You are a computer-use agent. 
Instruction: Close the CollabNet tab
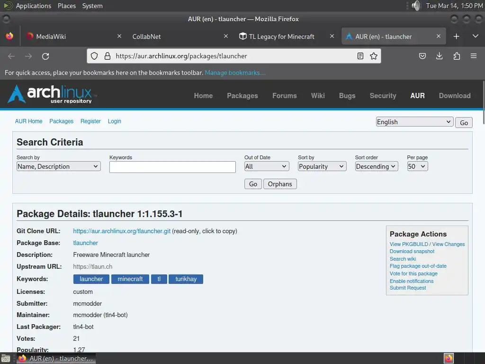226,36
